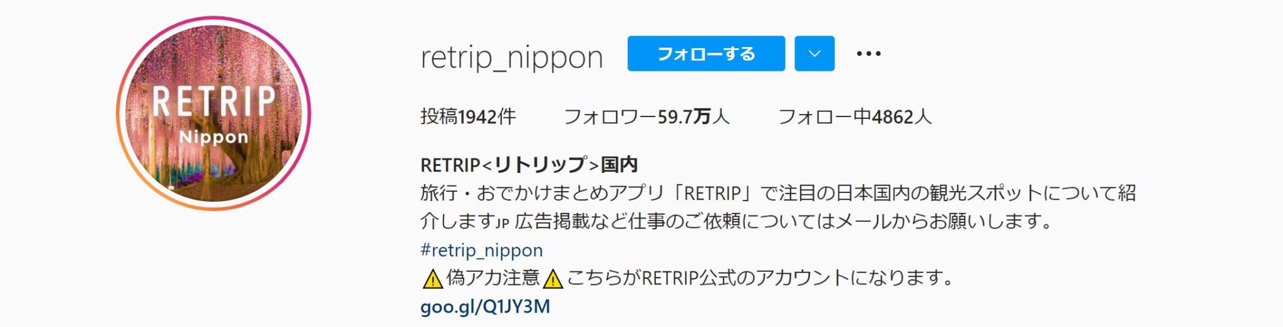Open the フォロー中4862人 following list

pos(854,117)
